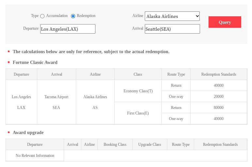The height and width of the screenshot is (167, 252).
Task: Click the red bullet beside Fortune Classic Award
Action: [8, 62]
